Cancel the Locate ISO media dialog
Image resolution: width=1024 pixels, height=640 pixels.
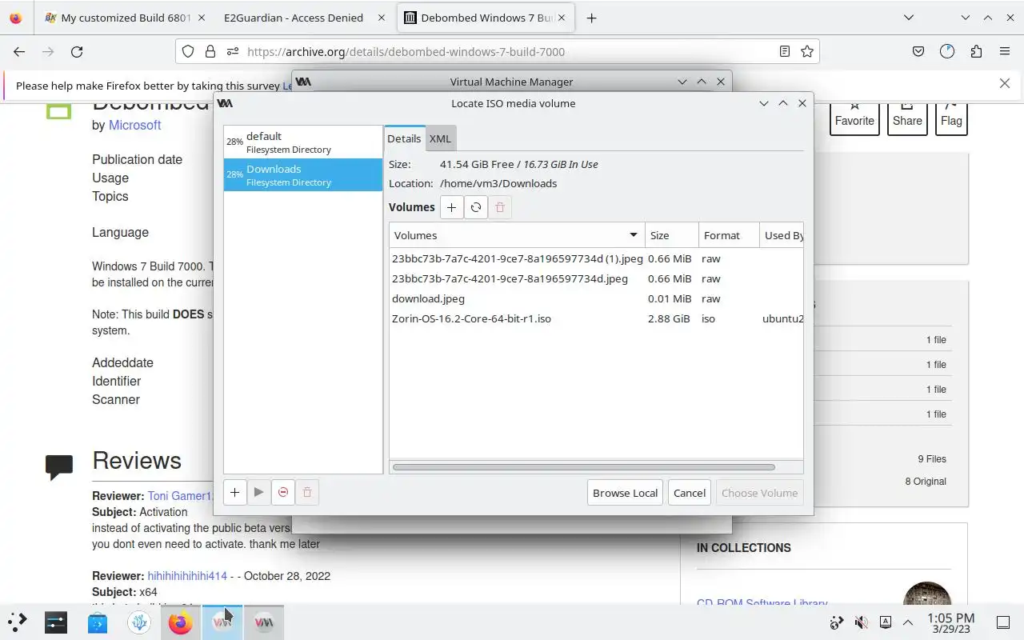tap(690, 493)
